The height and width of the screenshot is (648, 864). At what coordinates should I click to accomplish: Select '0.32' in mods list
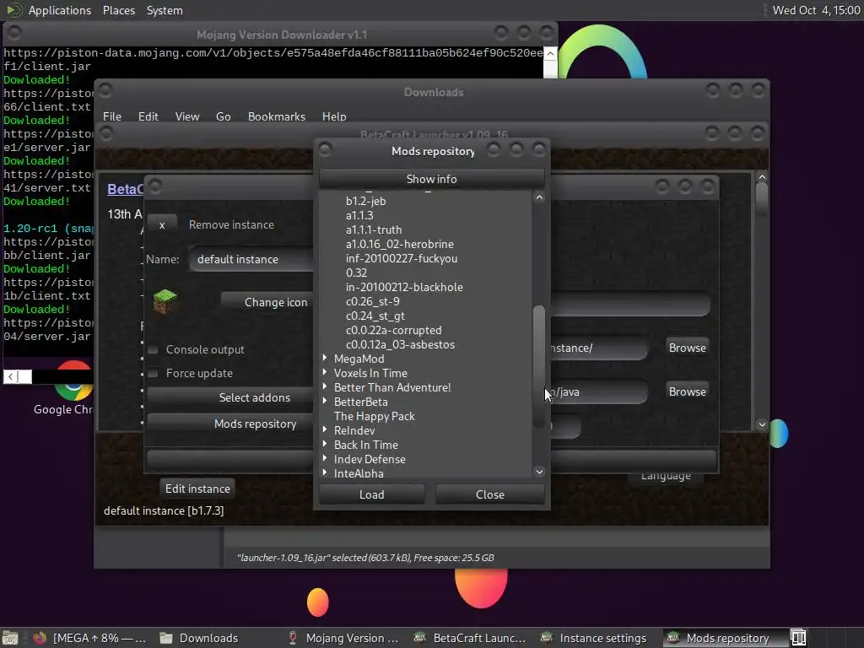pyautogui.click(x=356, y=273)
